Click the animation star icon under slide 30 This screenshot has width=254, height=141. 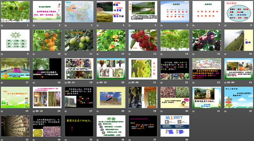162,111
